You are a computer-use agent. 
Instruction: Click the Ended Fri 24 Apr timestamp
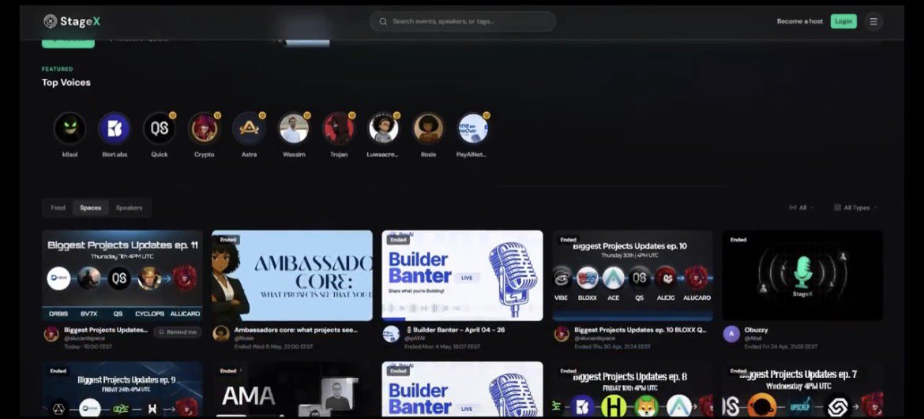(781, 346)
